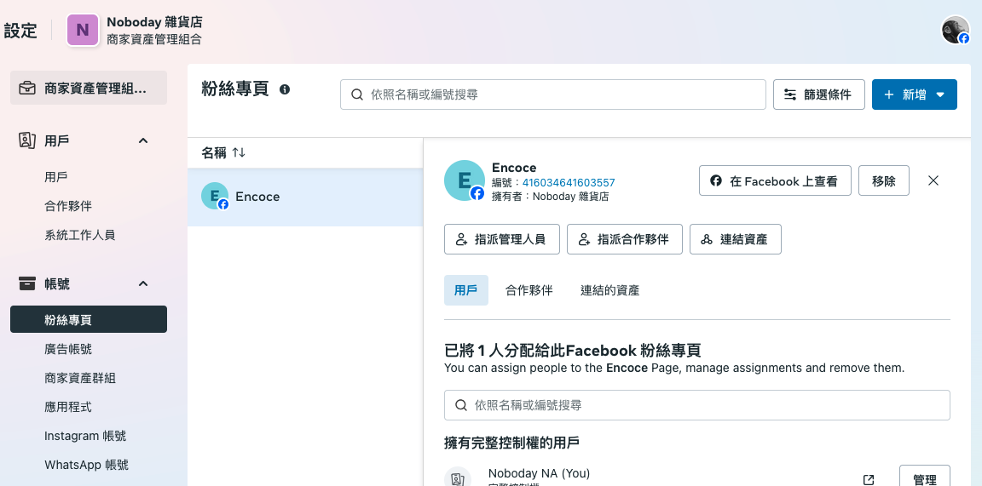Viewport: 982px width, 486px height.
Task: Click the Noboday NA user avatar icon
Action: pos(457,477)
